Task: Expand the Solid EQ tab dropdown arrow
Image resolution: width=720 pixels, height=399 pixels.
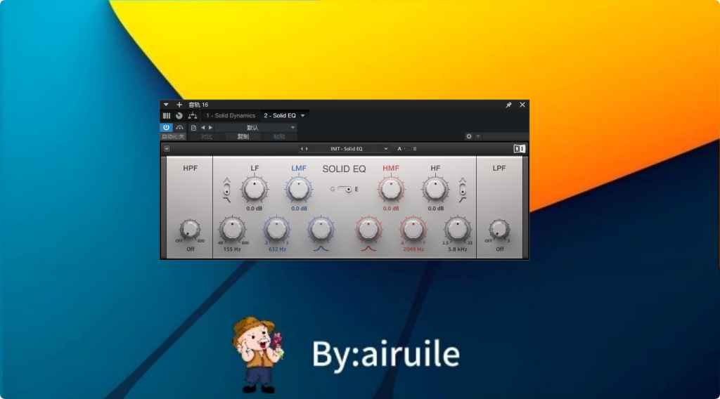Action: pyautogui.click(x=302, y=116)
